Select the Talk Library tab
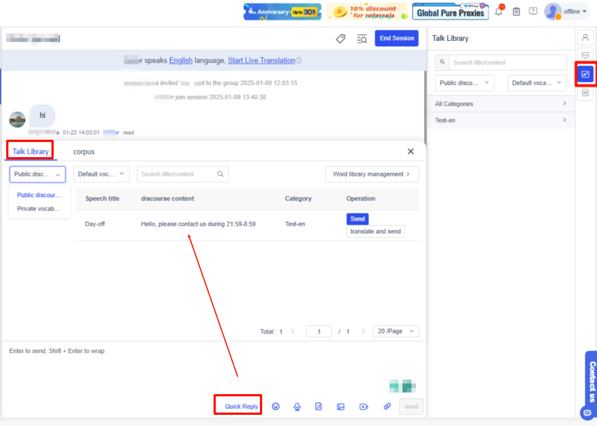597x426 pixels. (31, 152)
